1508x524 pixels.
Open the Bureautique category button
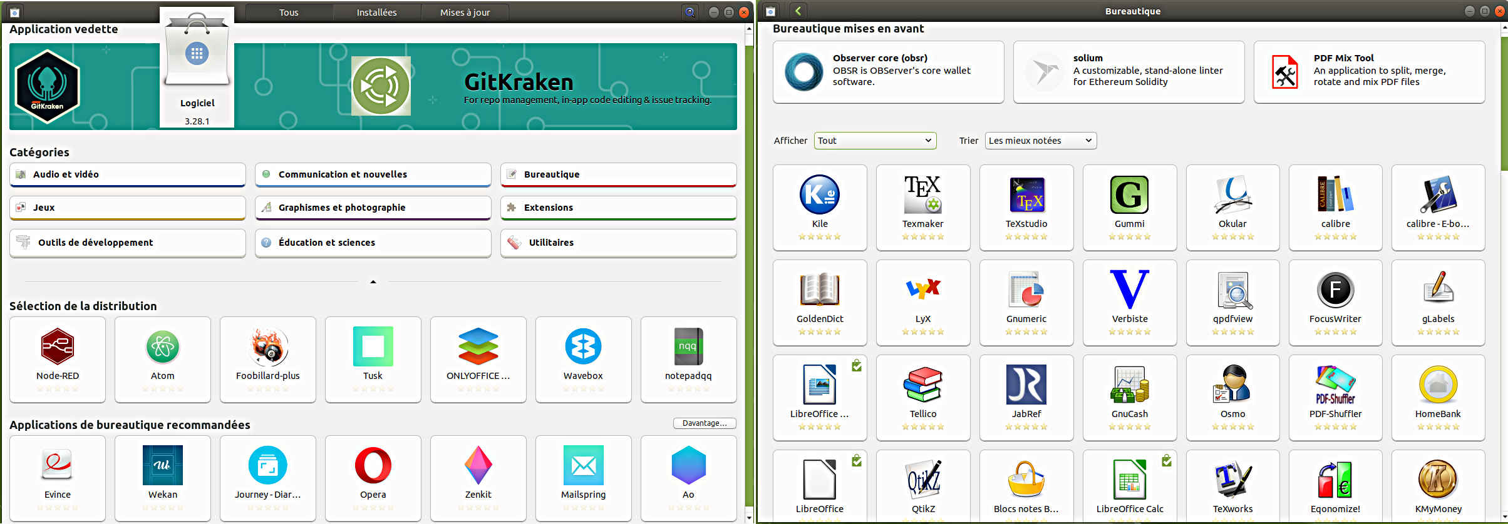619,174
